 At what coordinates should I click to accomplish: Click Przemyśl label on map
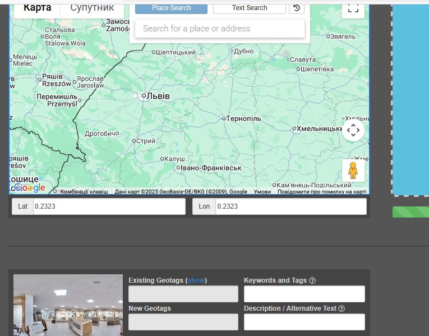[x=62, y=104]
